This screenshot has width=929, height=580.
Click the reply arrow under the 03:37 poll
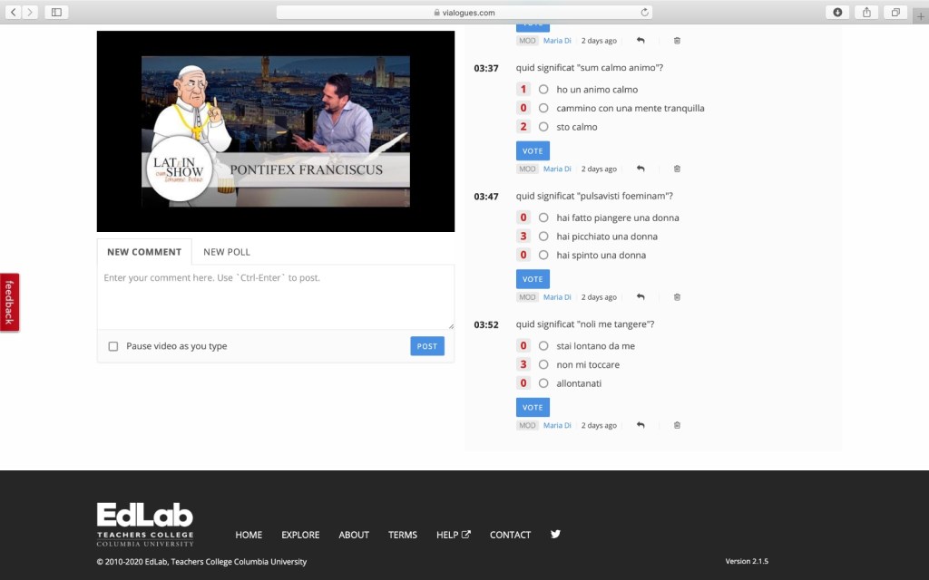641,169
